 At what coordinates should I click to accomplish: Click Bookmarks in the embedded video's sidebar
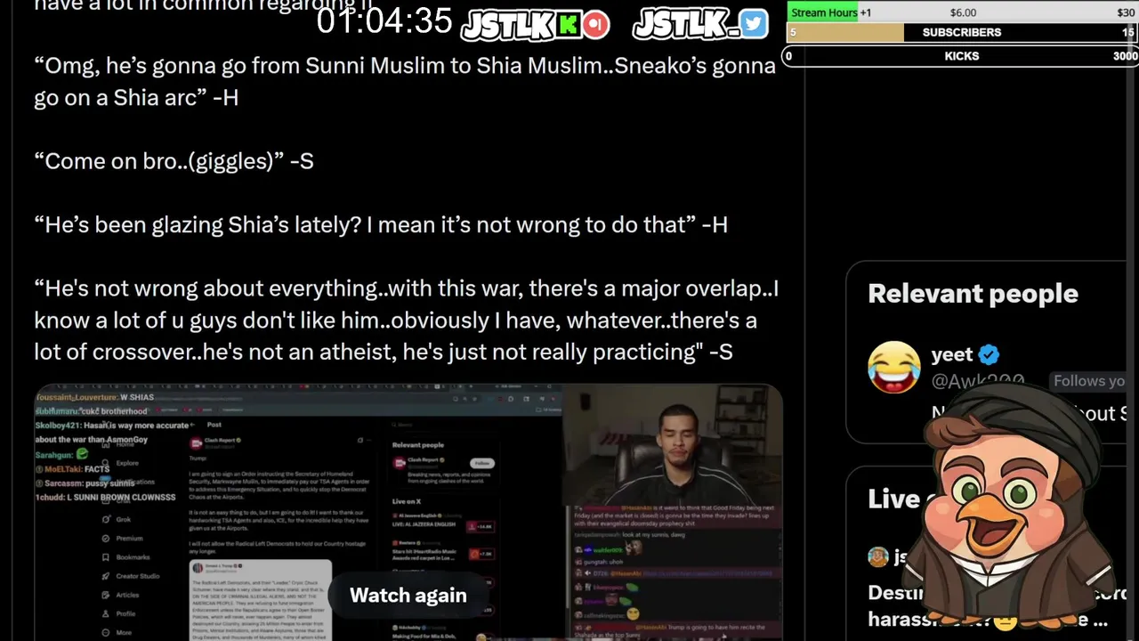pyautogui.click(x=133, y=557)
